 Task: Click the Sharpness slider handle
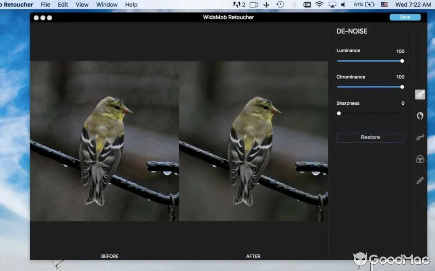click(338, 113)
